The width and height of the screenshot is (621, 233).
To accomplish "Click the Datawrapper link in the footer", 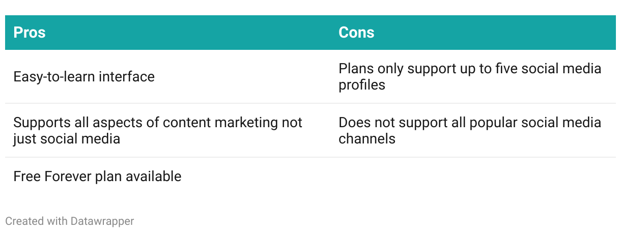I will pos(102,221).
